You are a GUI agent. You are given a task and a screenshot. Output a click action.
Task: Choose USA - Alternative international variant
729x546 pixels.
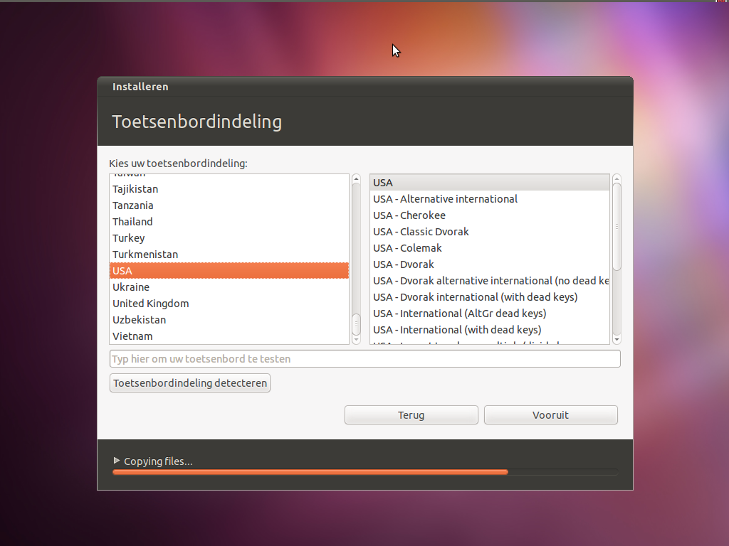pos(490,199)
